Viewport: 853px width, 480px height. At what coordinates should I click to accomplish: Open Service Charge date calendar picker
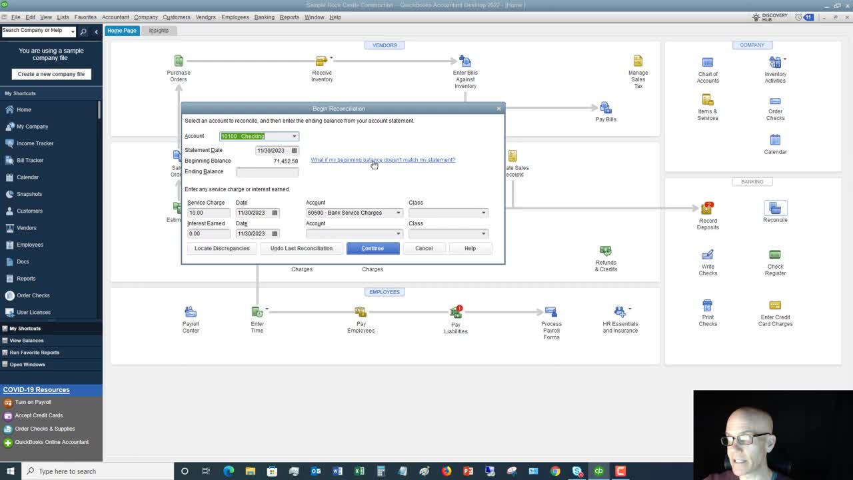[275, 213]
